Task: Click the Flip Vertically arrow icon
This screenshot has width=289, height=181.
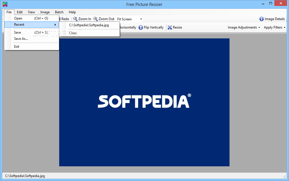Action: (x=141, y=27)
